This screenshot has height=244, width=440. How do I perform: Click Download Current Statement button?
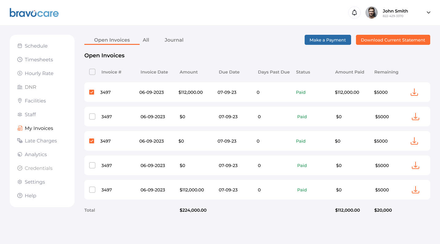point(393,40)
